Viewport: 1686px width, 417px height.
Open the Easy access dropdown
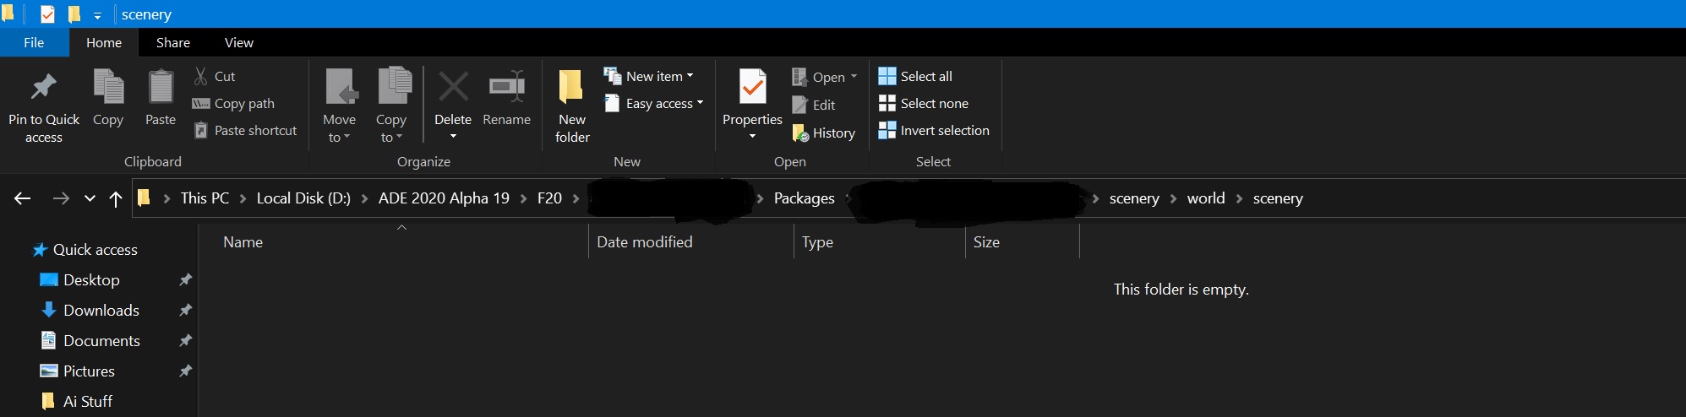654,103
